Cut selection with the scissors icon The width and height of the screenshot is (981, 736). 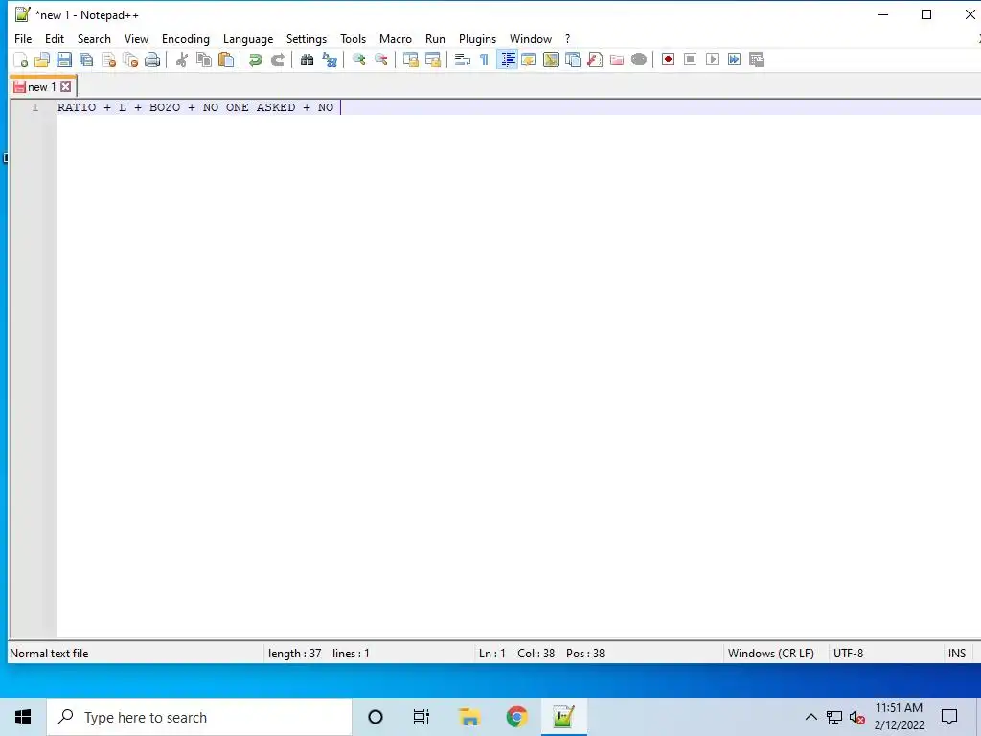point(181,59)
